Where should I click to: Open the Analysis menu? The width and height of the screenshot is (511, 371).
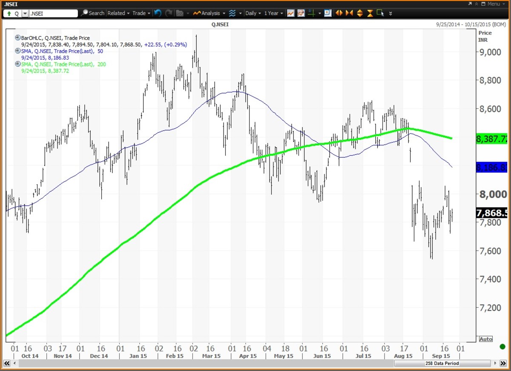pyautogui.click(x=210, y=13)
